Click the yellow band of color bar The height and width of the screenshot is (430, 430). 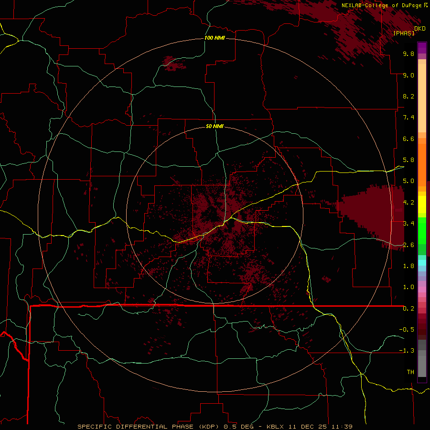click(422, 204)
